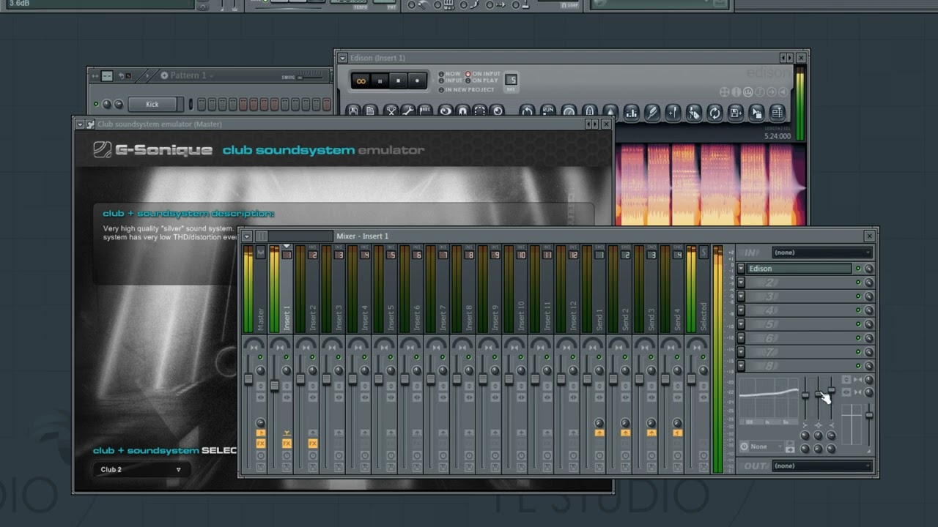Click Edison's magnet snap icon
The image size is (938, 527).
point(462,111)
